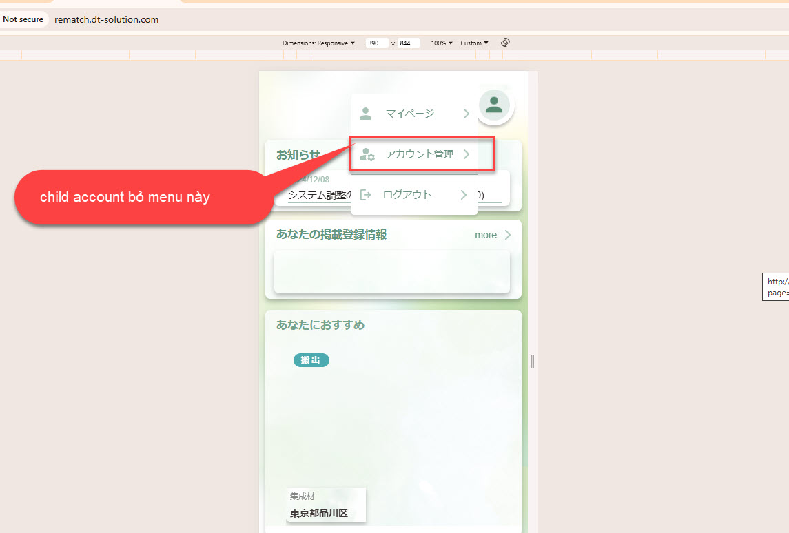Click the chevron arrow next to マイページ
This screenshot has width=789, height=533.
pos(466,114)
